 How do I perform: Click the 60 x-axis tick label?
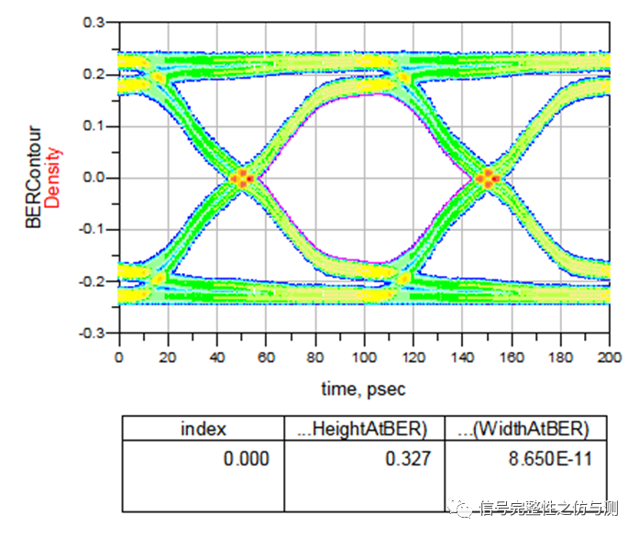point(266,357)
